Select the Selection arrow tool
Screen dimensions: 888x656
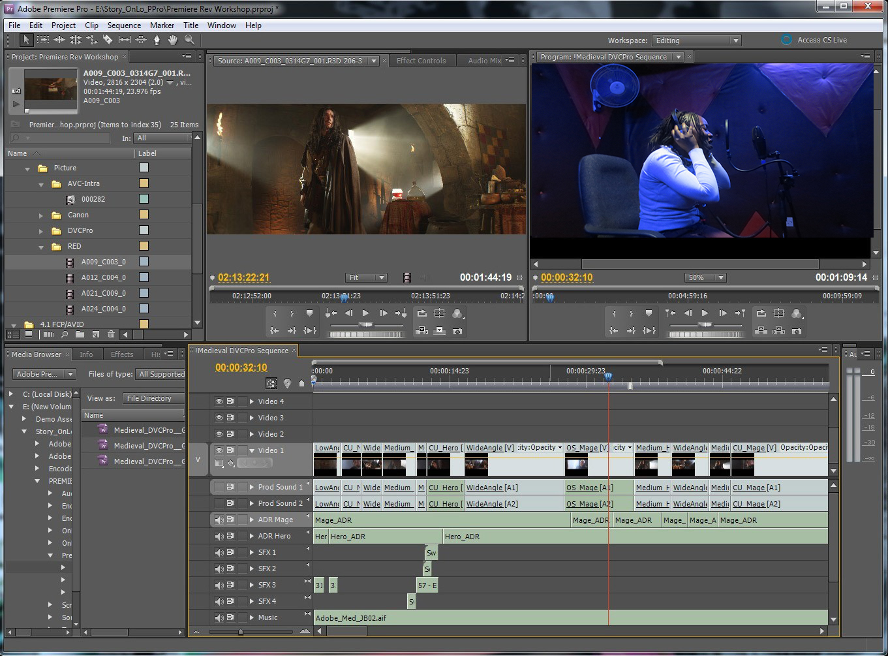pos(26,40)
